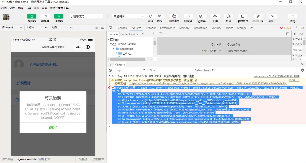Click the red error count indicator
Screen dimensions: 306x163
point(282,28)
